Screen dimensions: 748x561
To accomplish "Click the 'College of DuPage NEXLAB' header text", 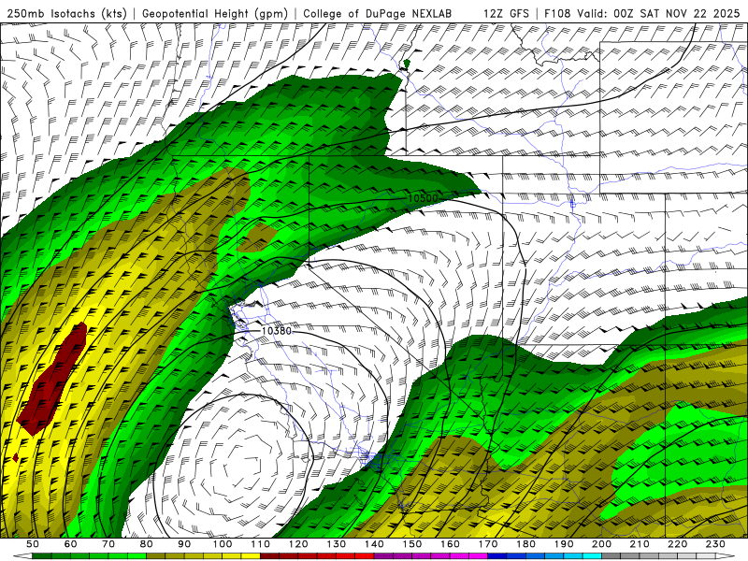I will pyautogui.click(x=377, y=14).
